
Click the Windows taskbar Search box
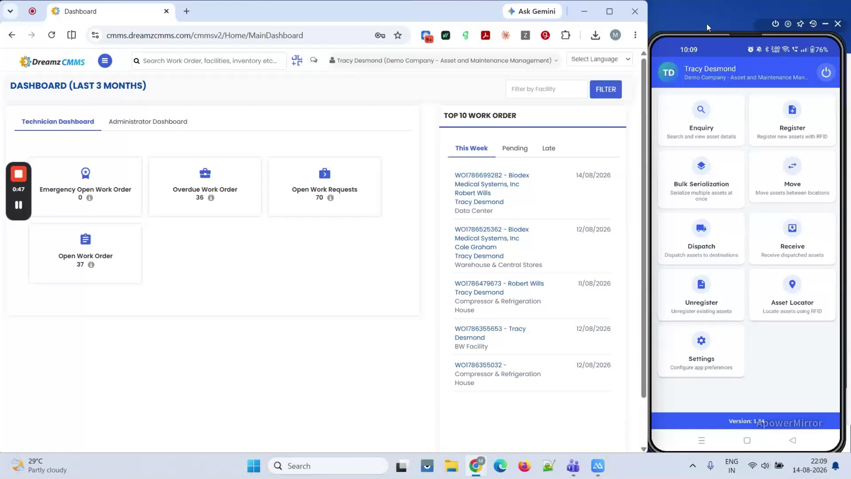pos(328,466)
